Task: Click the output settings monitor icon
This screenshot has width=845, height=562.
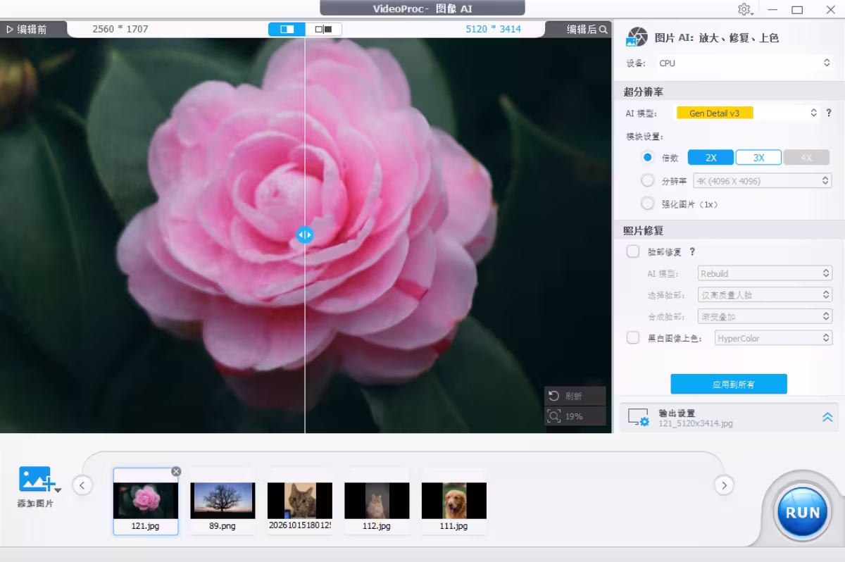Action: coord(638,418)
